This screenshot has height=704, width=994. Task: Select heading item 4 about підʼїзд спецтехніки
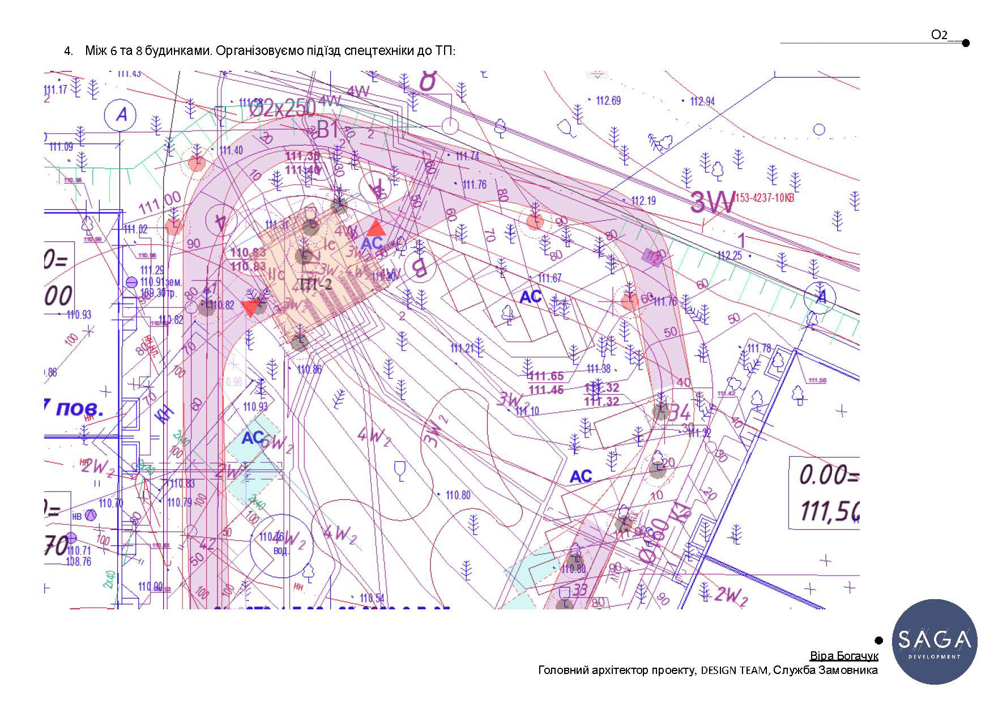[272, 50]
